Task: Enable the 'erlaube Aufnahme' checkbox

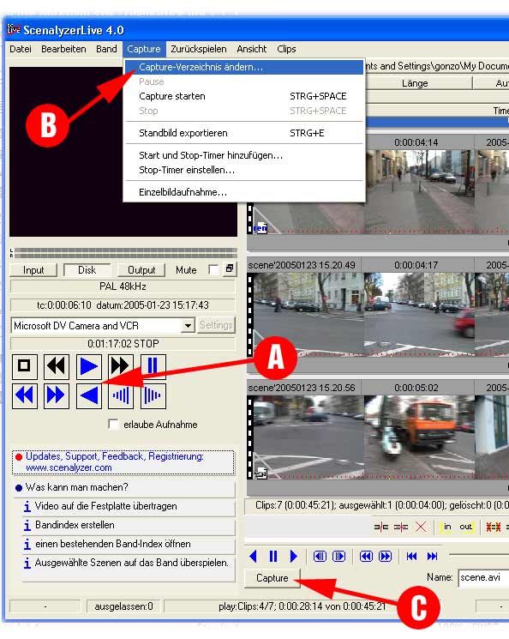Action: pos(114,425)
